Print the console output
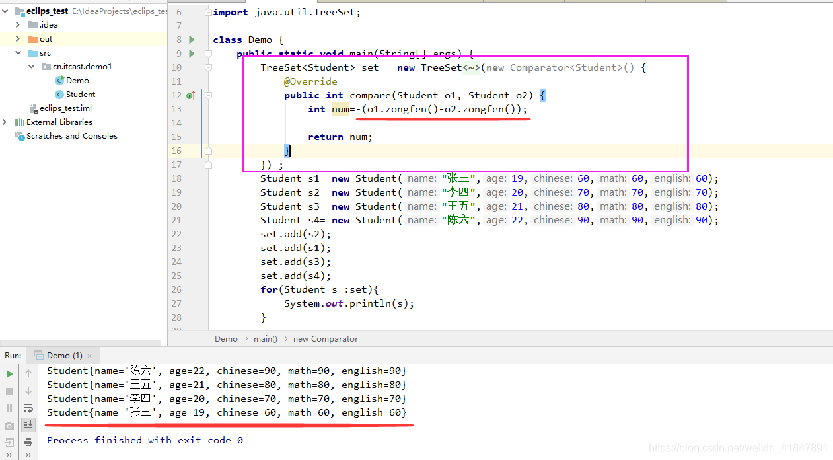The height and width of the screenshot is (460, 833). click(x=28, y=442)
